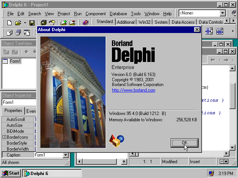Click the Delphi logo icon in About dialog
Screen dimensions: 238x178
(116, 141)
